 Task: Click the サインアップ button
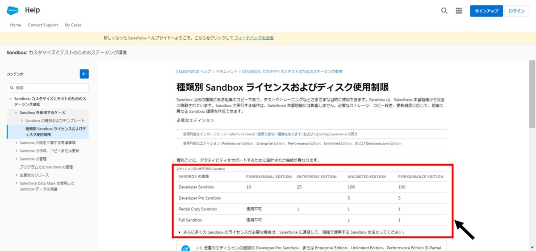(486, 11)
